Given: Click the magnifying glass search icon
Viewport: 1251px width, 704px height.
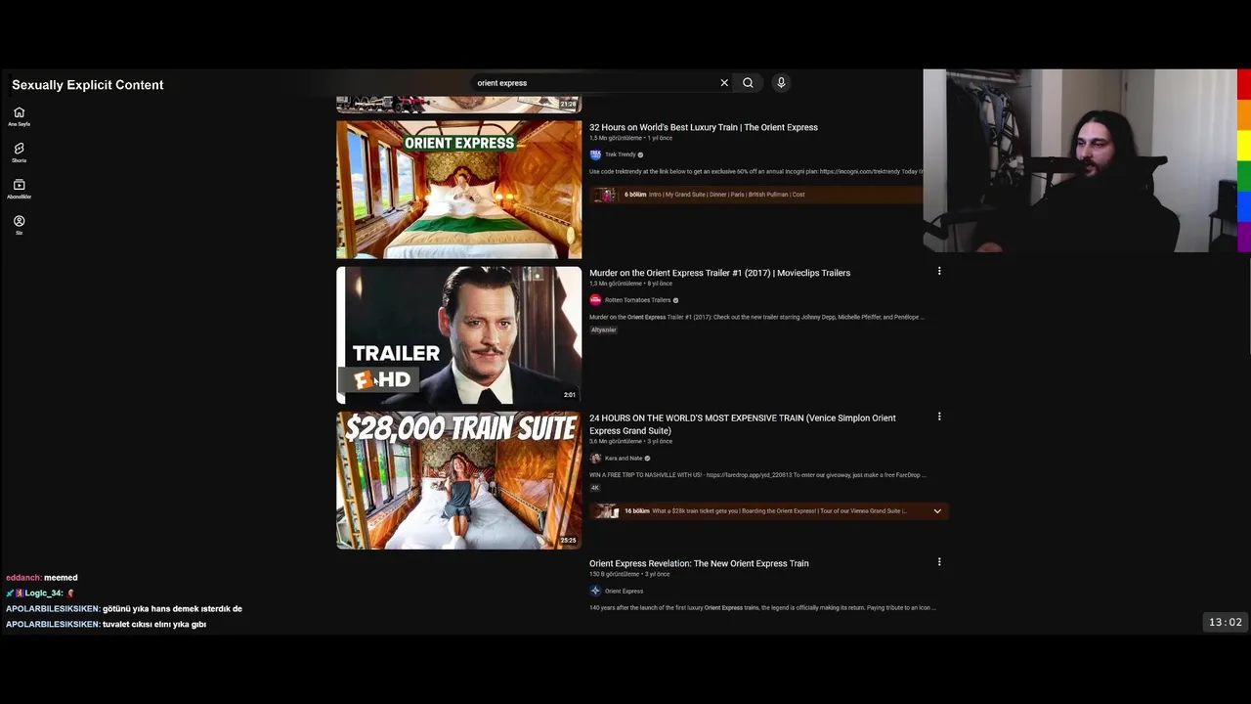Looking at the screenshot, I should point(748,83).
